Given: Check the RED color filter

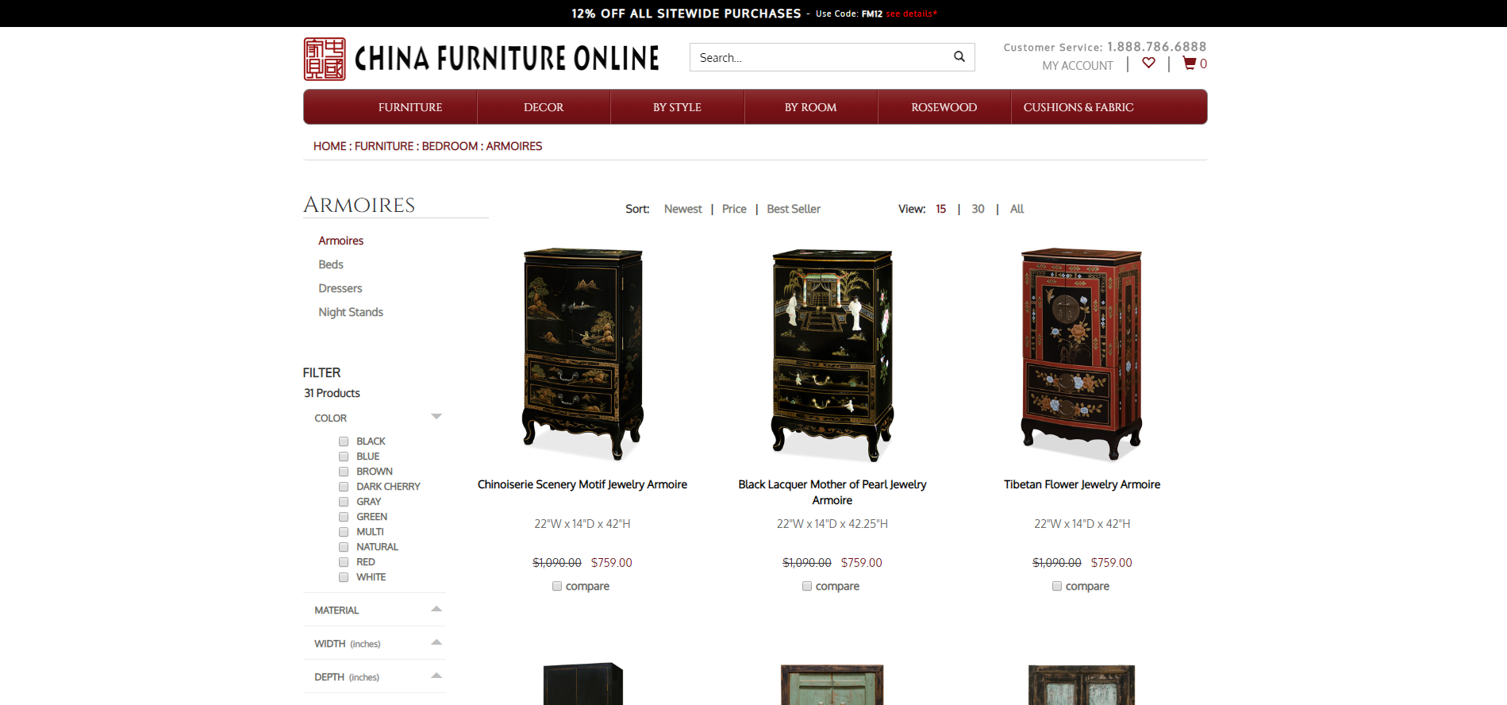Looking at the screenshot, I should (x=344, y=562).
